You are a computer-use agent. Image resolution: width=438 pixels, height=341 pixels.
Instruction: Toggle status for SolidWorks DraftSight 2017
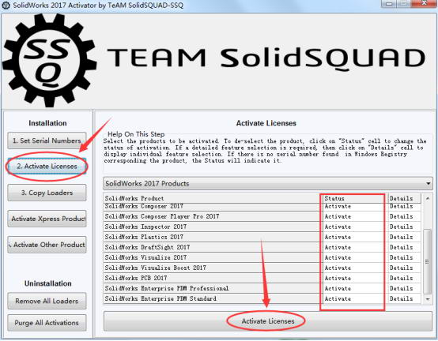[355, 248]
